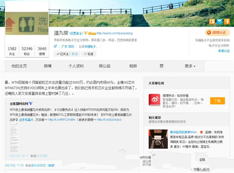This screenshot has height=173, width=234.
Task: Expand the 更多 dropdown tab
Action: 191,66
